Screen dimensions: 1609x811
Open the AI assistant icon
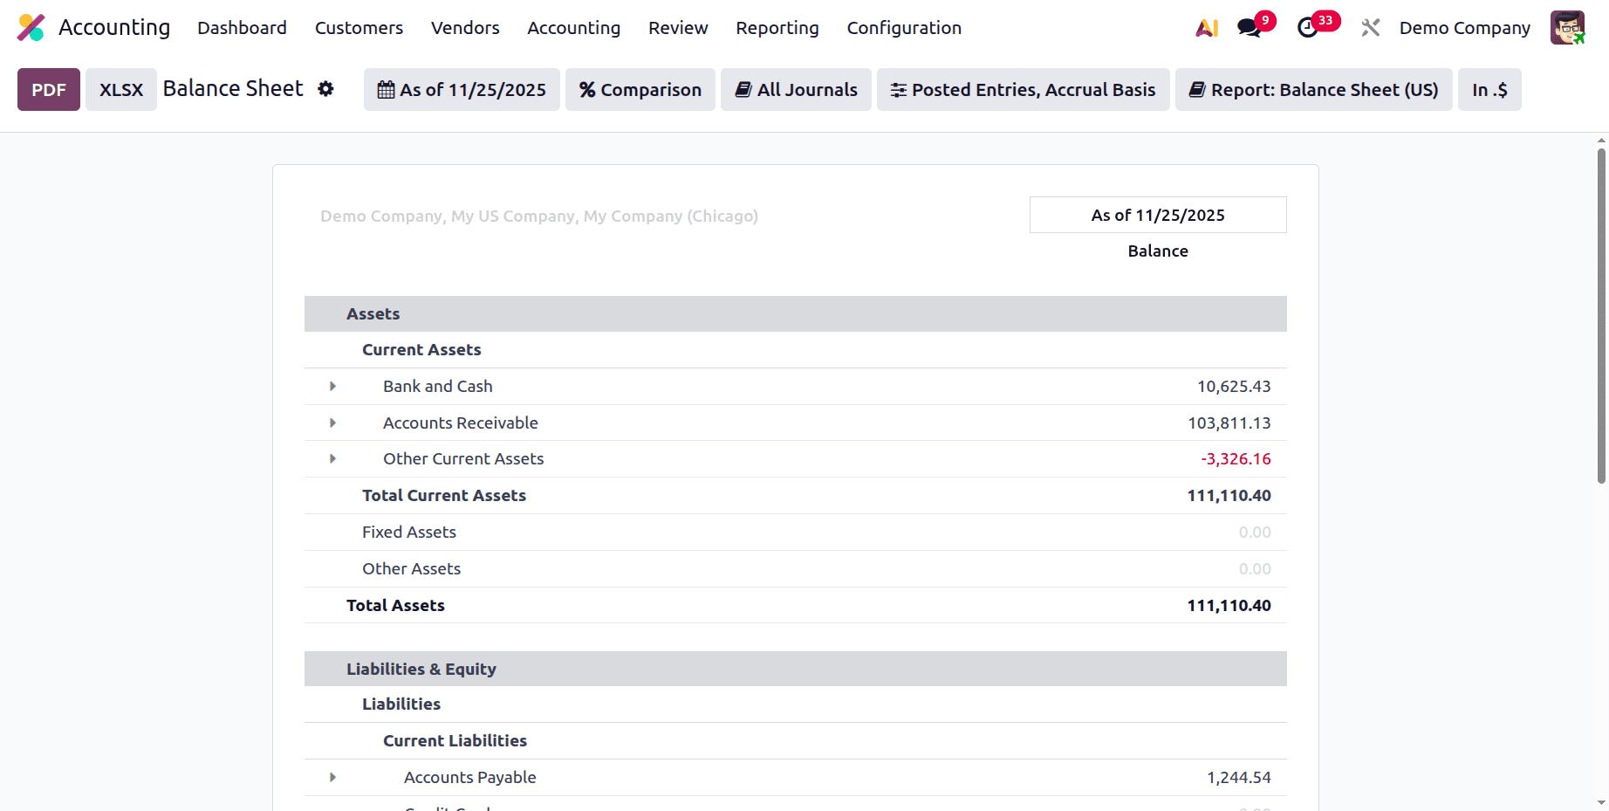[x=1207, y=28]
